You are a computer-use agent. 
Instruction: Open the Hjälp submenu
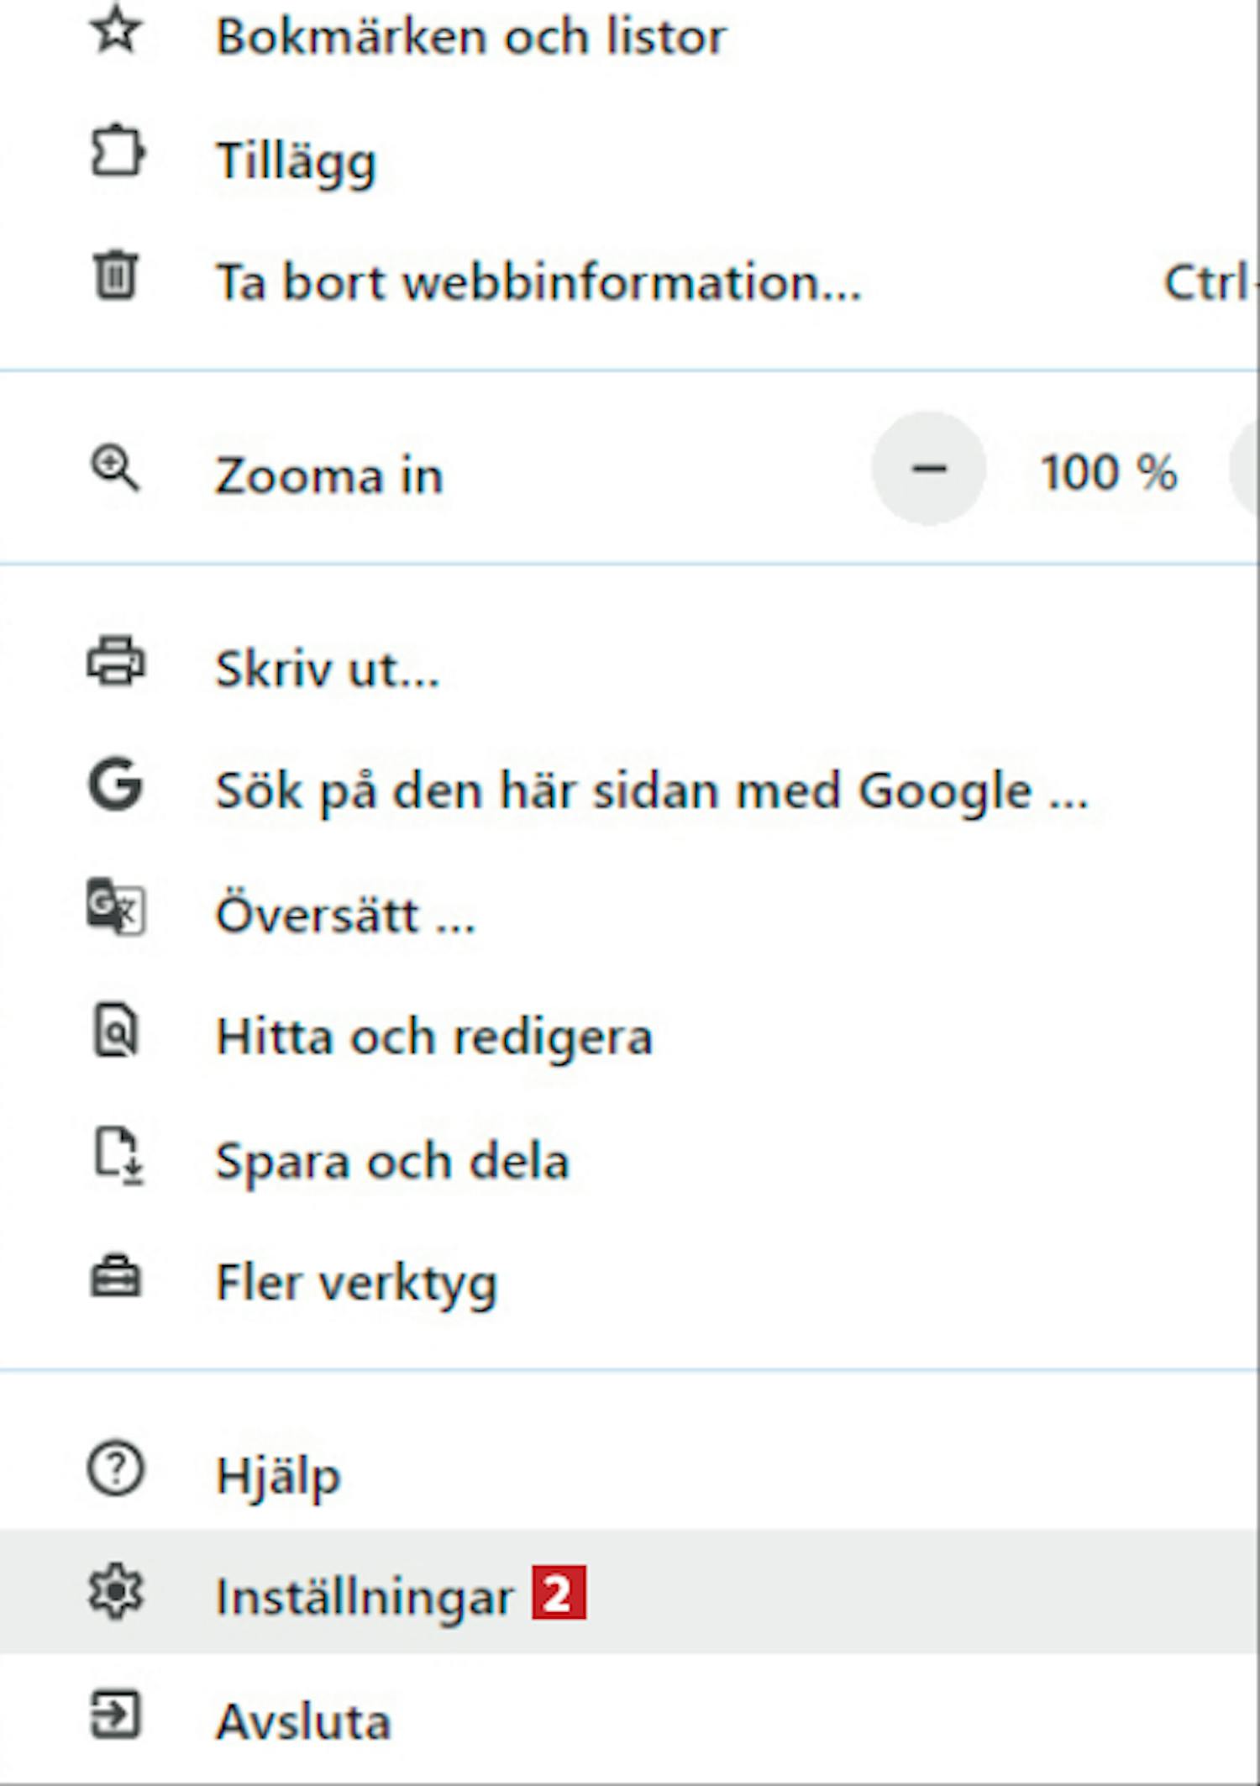click(x=278, y=1475)
